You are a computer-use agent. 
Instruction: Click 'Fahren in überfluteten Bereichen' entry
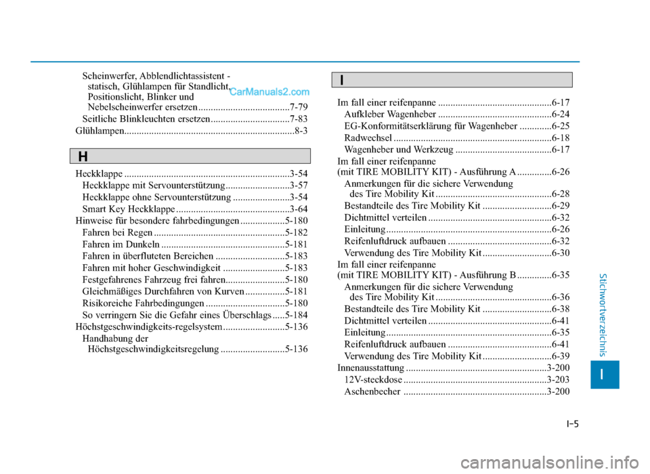[x=195, y=256]
